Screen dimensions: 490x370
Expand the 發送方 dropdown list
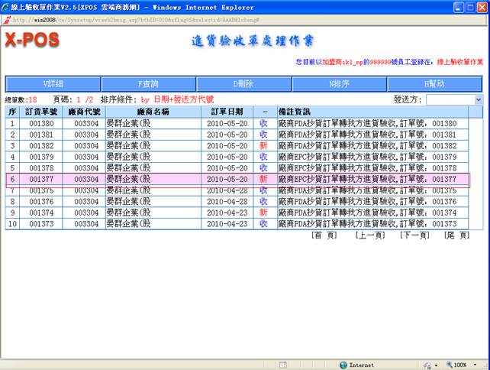(479, 99)
